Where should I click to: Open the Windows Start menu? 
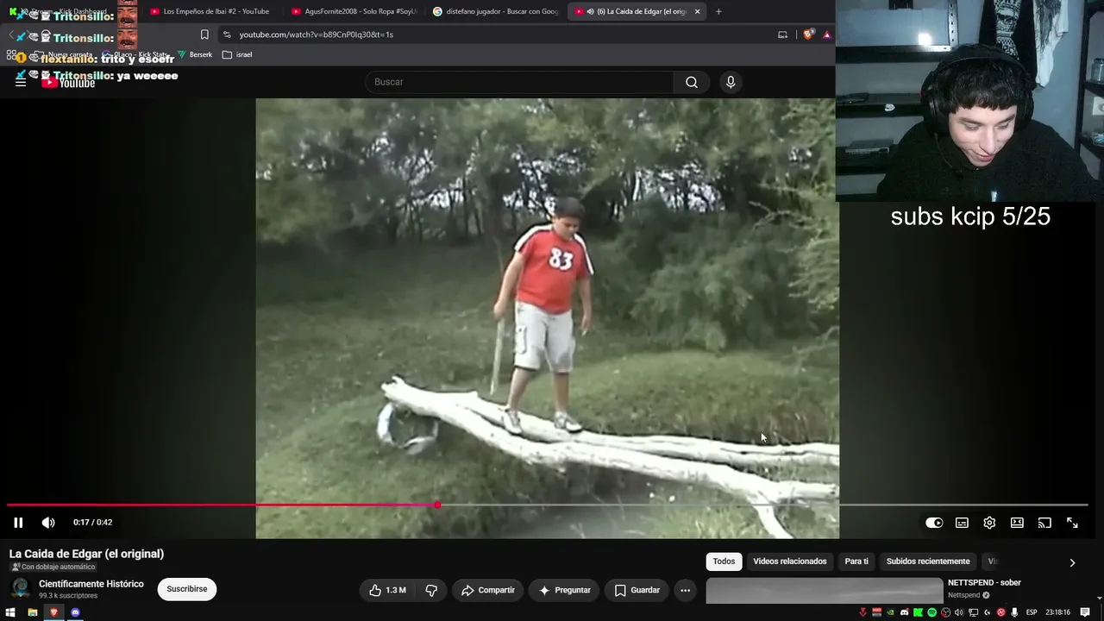point(10,612)
